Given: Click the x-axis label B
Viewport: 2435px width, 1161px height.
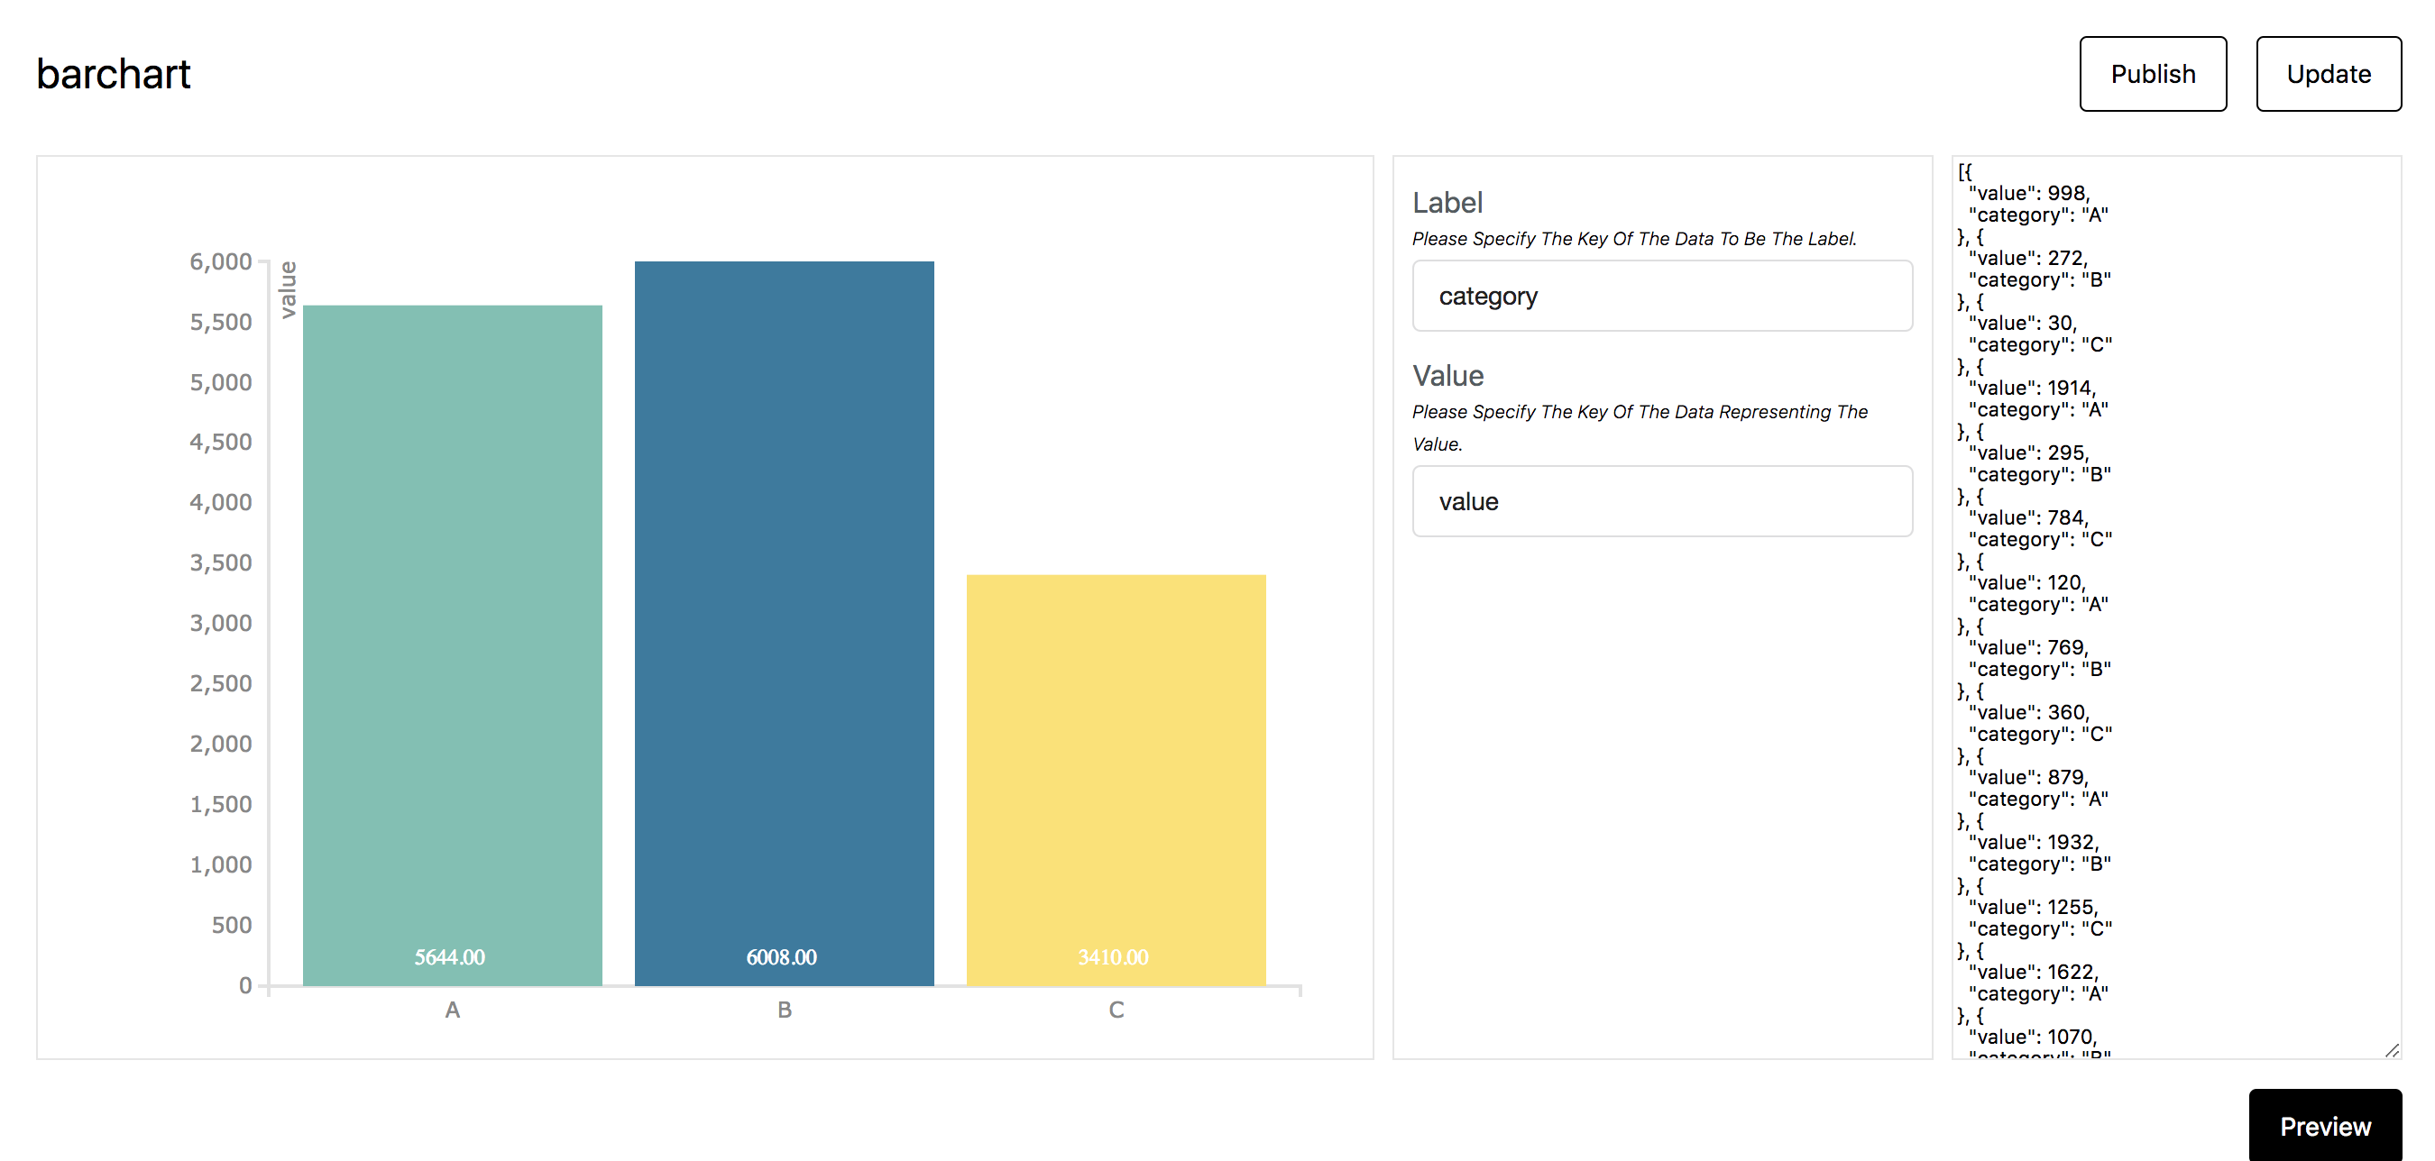Looking at the screenshot, I should [x=785, y=1010].
